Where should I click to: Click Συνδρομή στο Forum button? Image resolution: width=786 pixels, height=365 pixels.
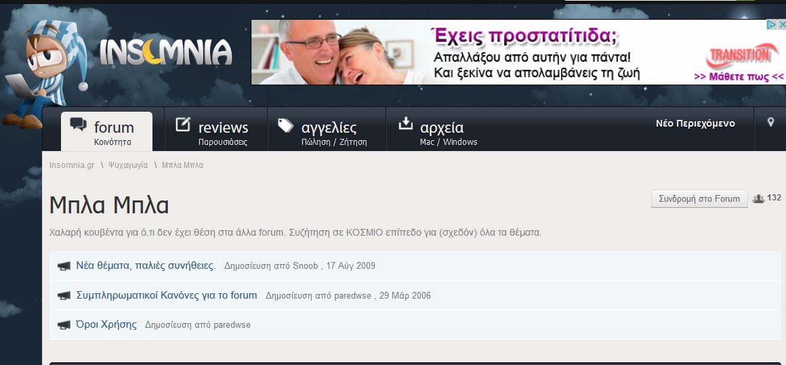[699, 199]
